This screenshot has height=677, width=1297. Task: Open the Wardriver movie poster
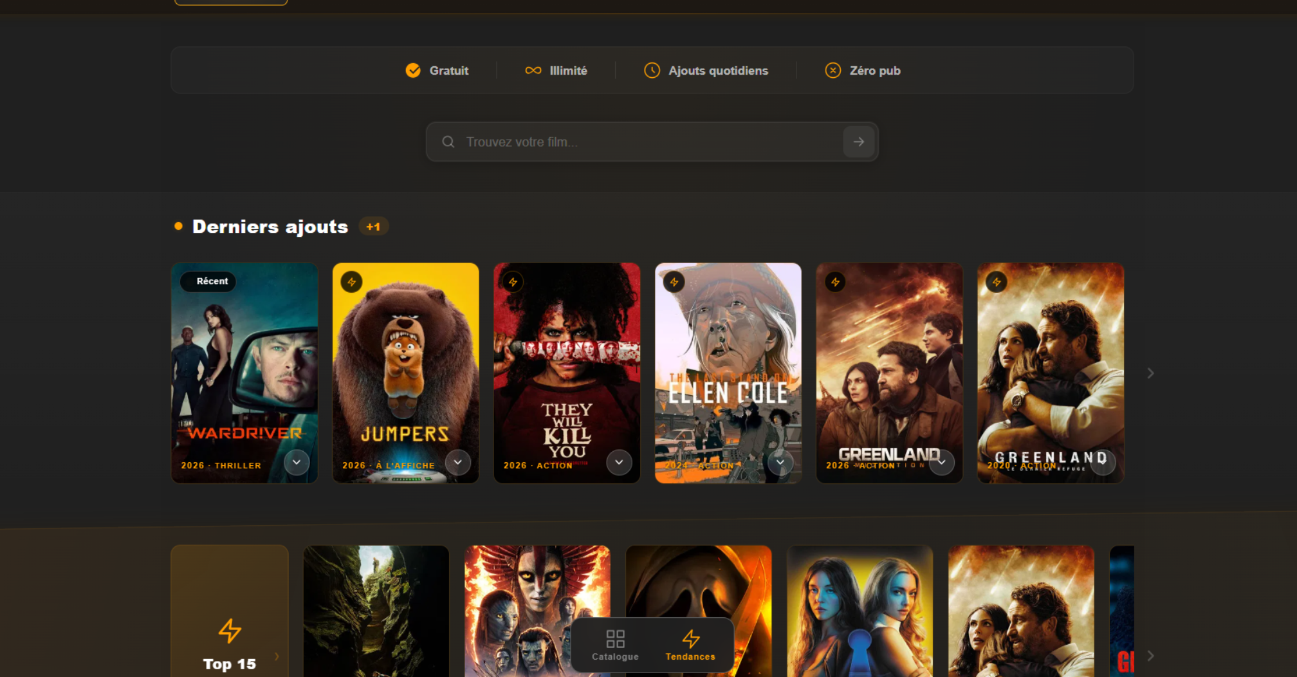tap(244, 360)
